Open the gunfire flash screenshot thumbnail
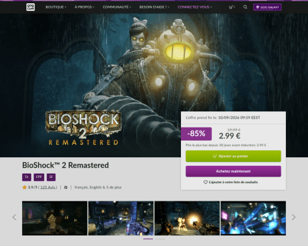The image size is (308, 246). click(187, 218)
